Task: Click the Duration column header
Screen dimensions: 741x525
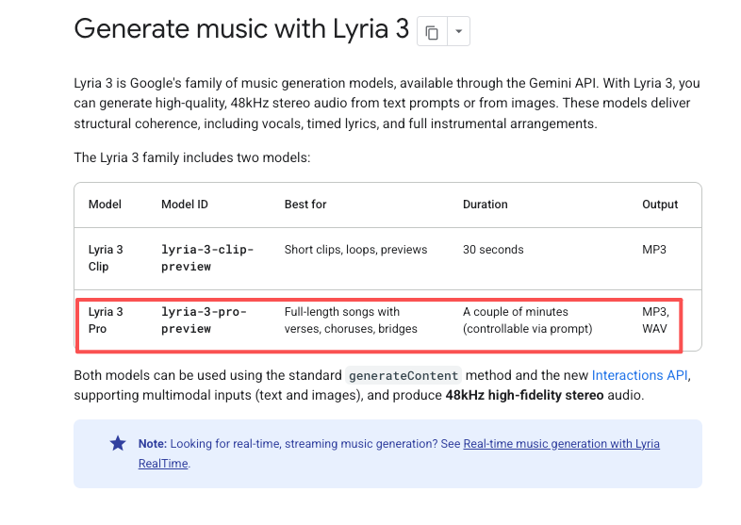Action: pyautogui.click(x=485, y=205)
